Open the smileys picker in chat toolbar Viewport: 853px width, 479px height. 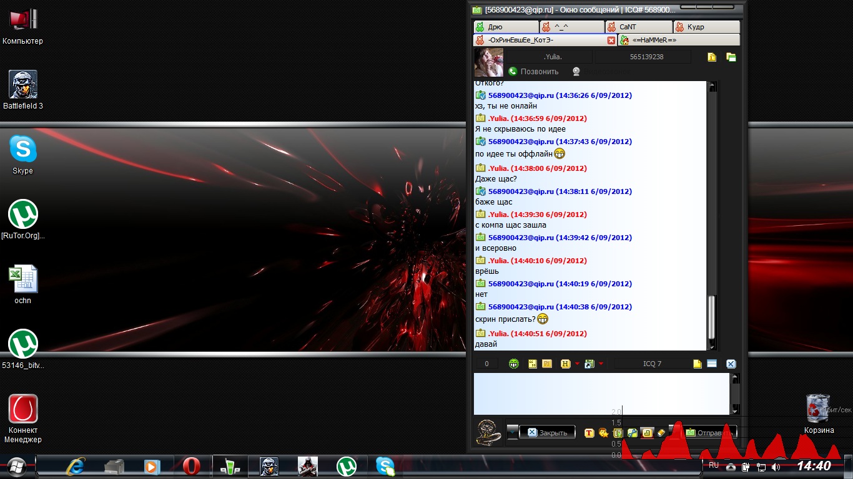[x=514, y=364]
